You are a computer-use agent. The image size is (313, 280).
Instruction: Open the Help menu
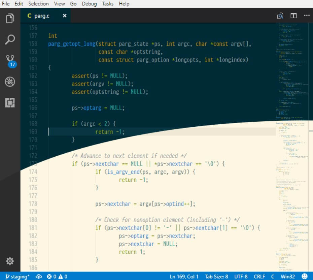pyautogui.click(x=124, y=4)
